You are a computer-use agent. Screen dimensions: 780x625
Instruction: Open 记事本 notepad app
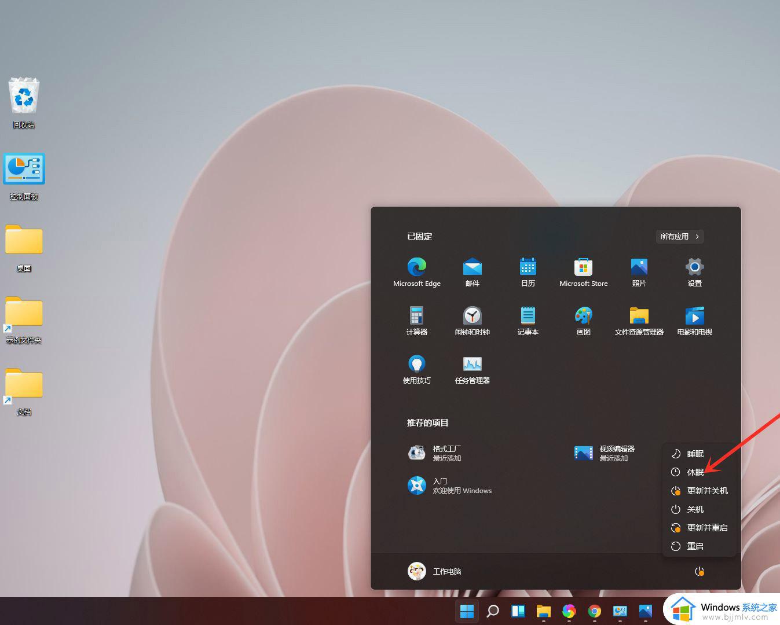pos(528,321)
